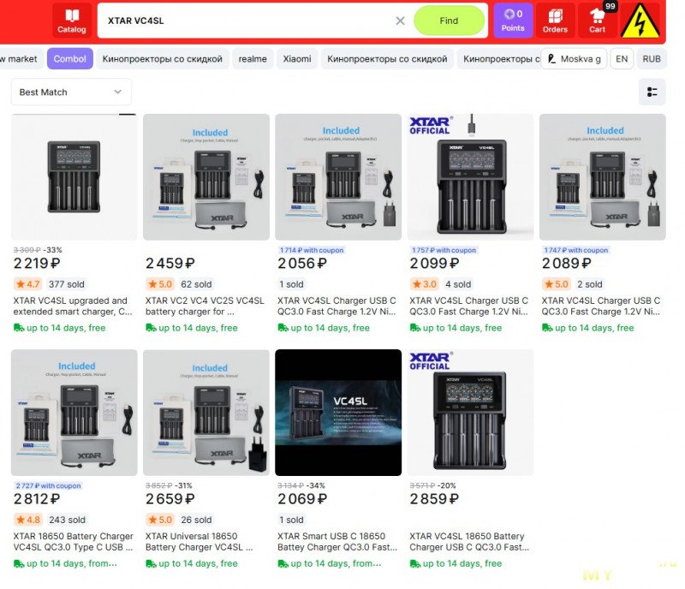The height and width of the screenshot is (589, 685).
Task: Open first Кинопроекторы со скидкой chip after Combo!
Action: point(163,58)
